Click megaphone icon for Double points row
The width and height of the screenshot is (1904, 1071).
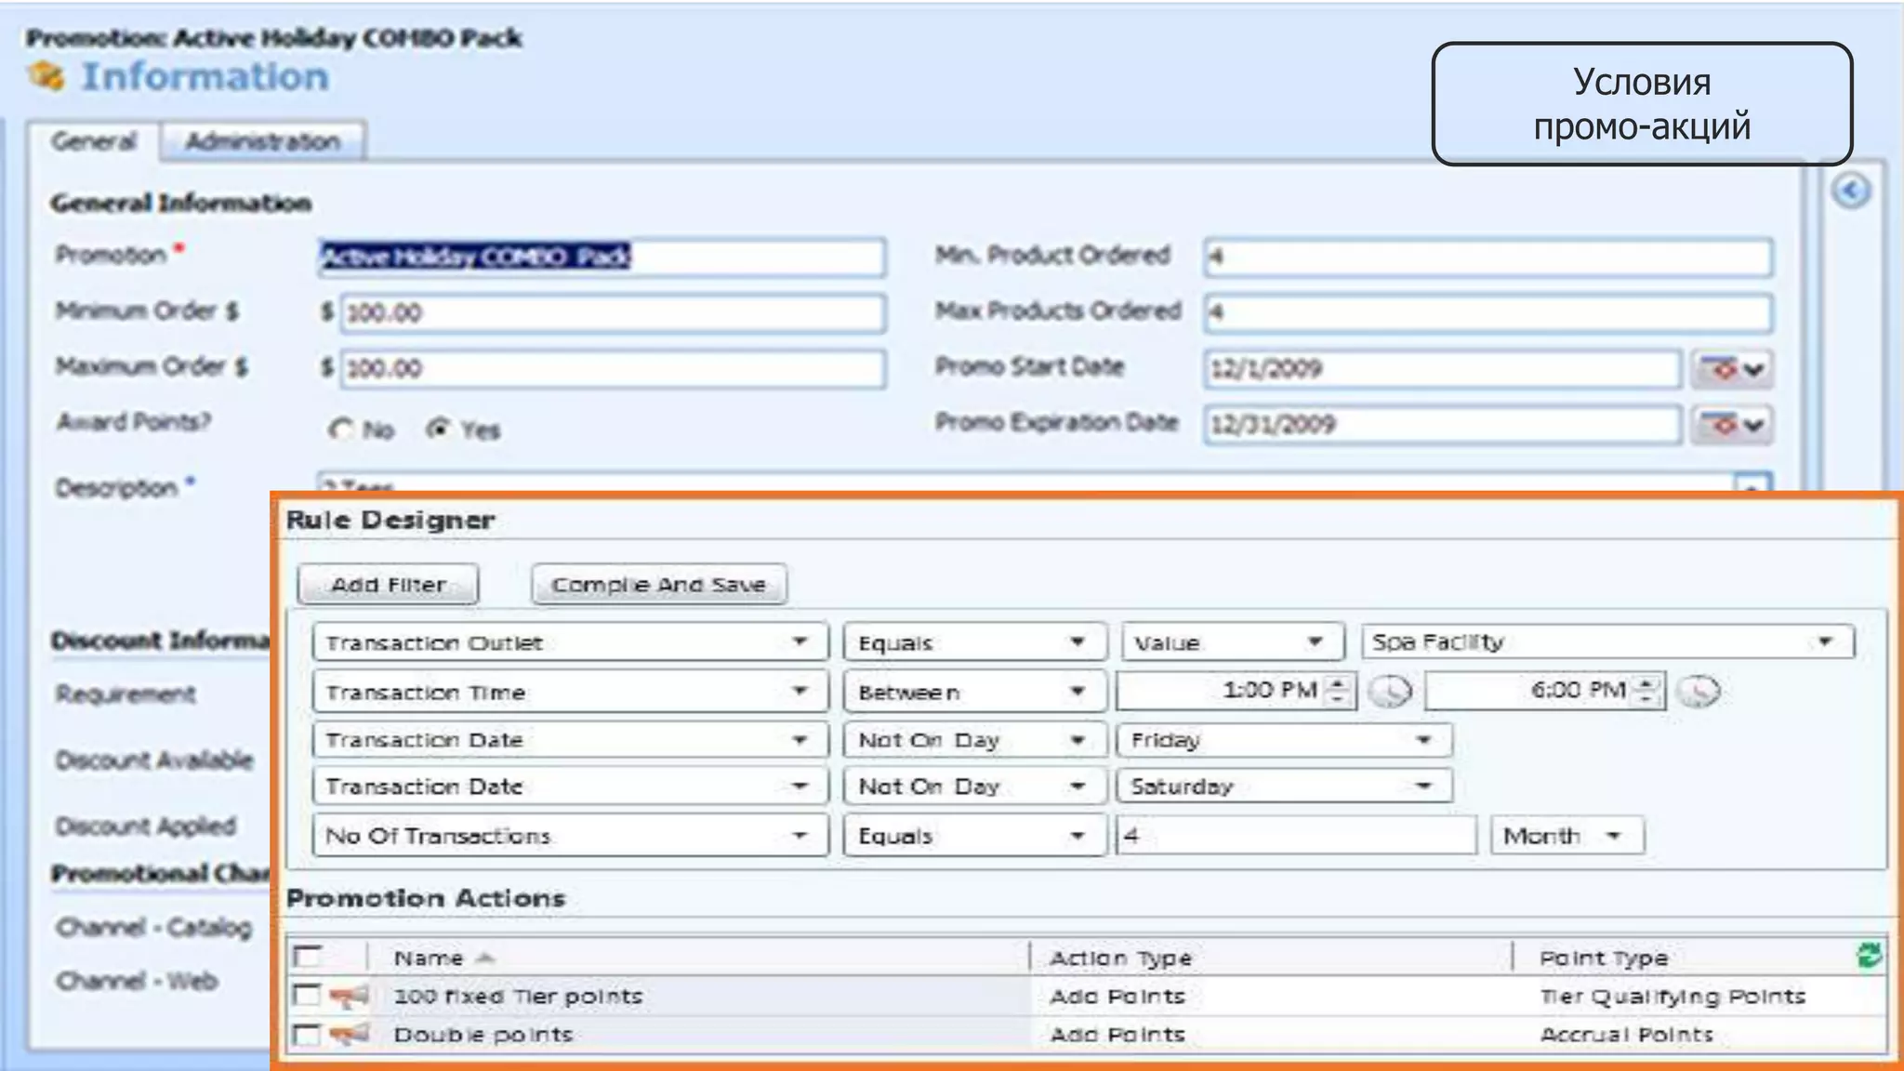[350, 1034]
